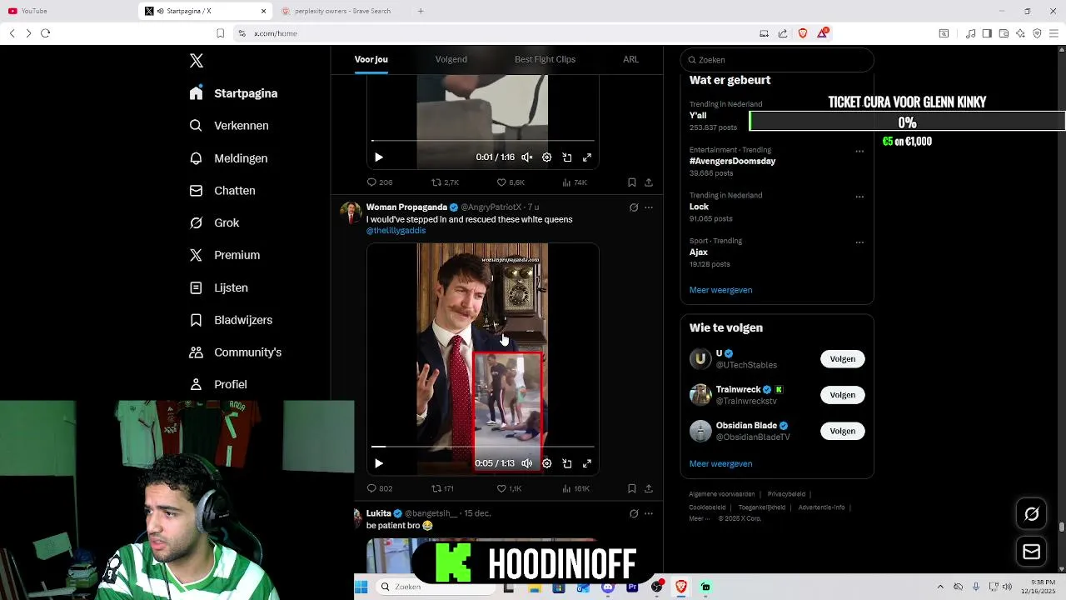Open more options for Lock trend
1066x600 pixels.
tap(859, 197)
